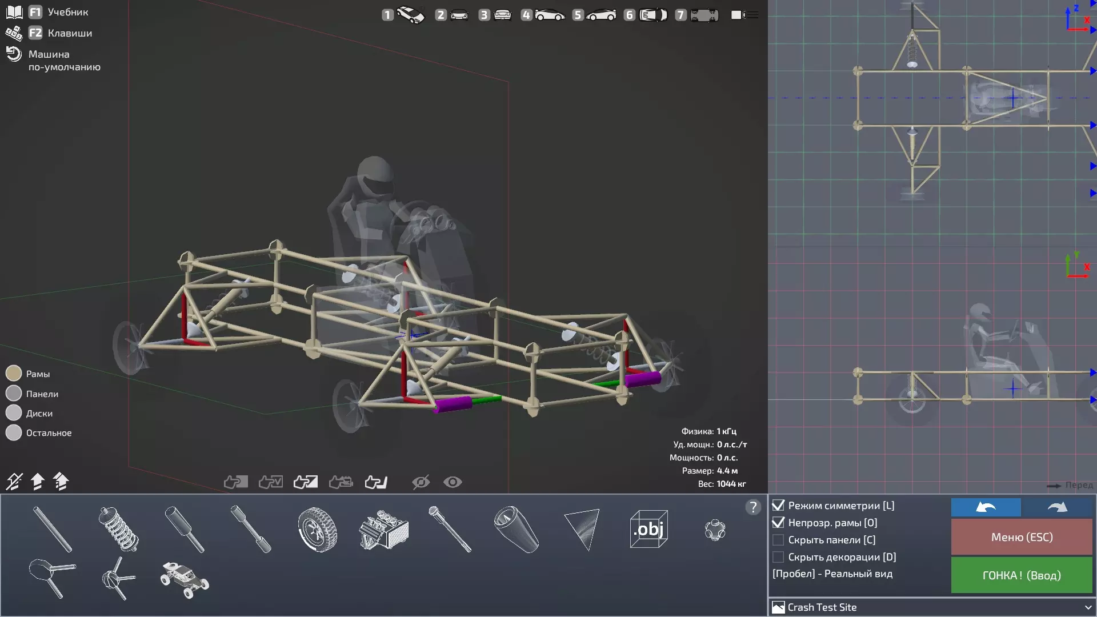Enable Скрыть декорации checkbox
Screen dimensions: 1097x617
click(778, 557)
